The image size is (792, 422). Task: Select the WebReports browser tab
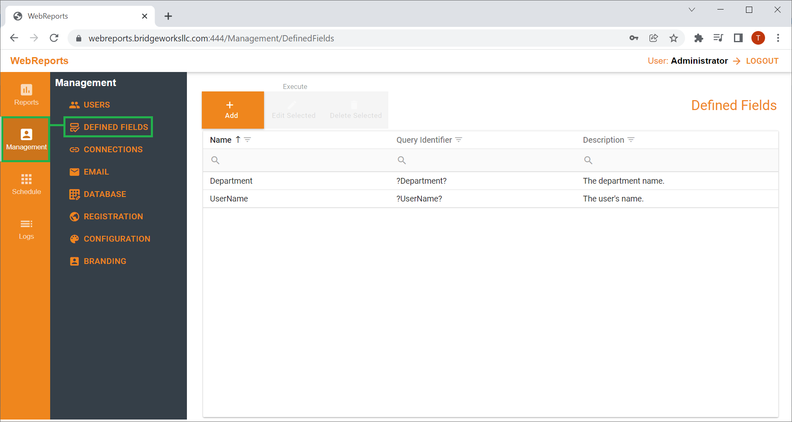click(x=80, y=16)
